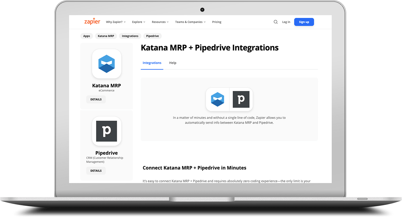Expand the Explore menu
Screen dimensions: 402x217
pyautogui.click(x=139, y=22)
